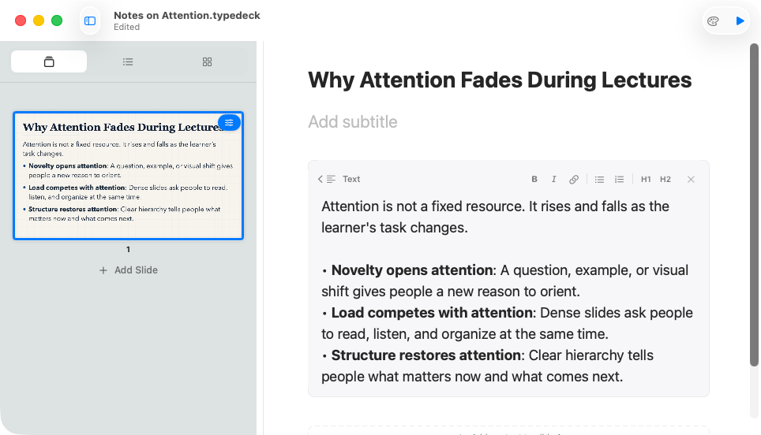This screenshot has height=435, width=761.
Task: Toggle italic formatting in Text block
Action: point(553,179)
